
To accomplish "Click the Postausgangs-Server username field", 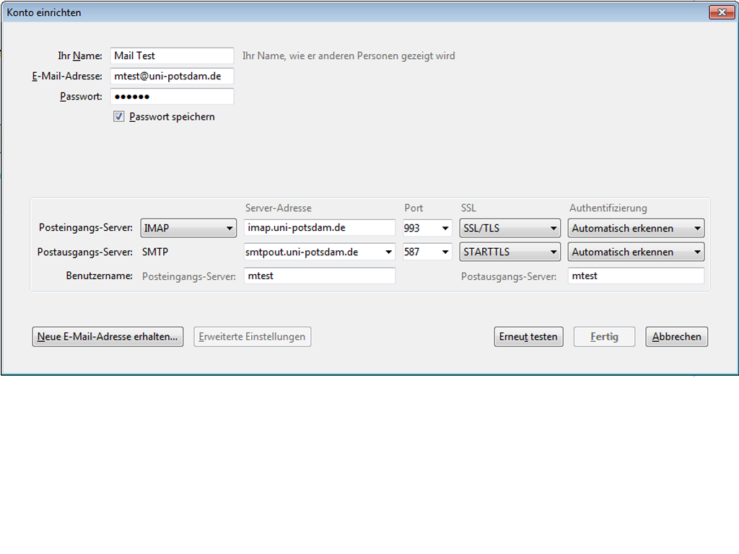I will pyautogui.click(x=635, y=276).
